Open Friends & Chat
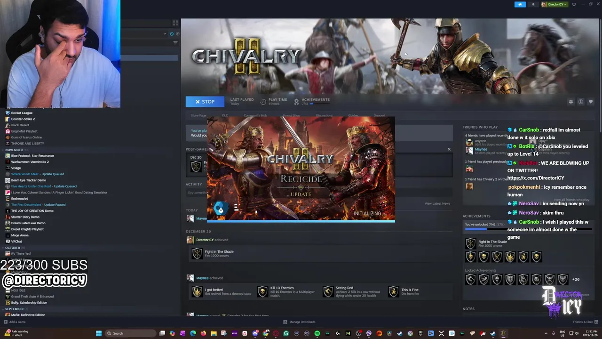The height and width of the screenshot is (339, 602). [585, 322]
